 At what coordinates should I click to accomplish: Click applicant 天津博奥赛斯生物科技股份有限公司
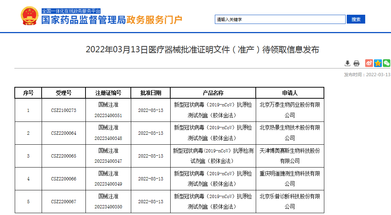(x=290, y=156)
